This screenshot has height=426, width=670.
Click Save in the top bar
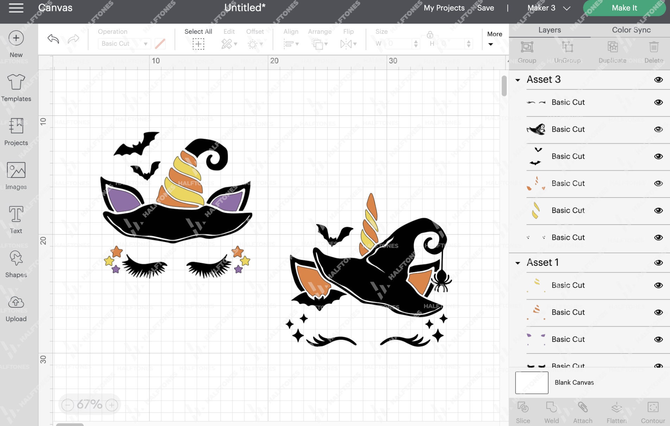[x=486, y=8]
